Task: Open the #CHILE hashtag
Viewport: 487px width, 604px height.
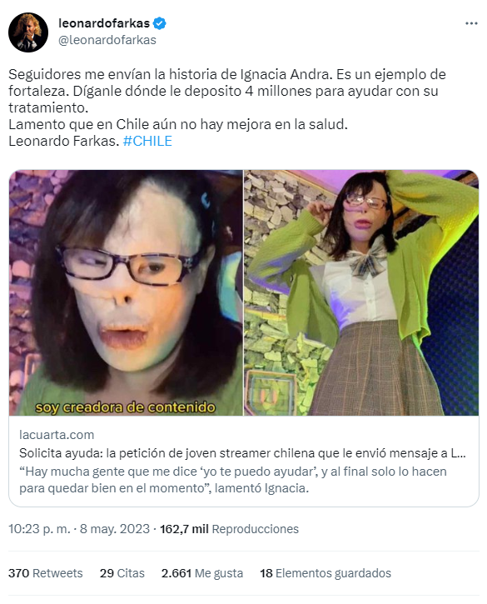Action: (147, 141)
